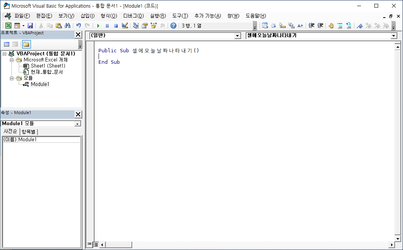Click View Code icon in project panel
Screen dimensions: 403x250
pyautogui.click(x=6, y=44)
